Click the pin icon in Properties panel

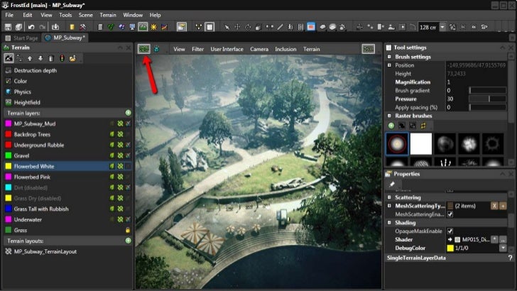(392, 185)
